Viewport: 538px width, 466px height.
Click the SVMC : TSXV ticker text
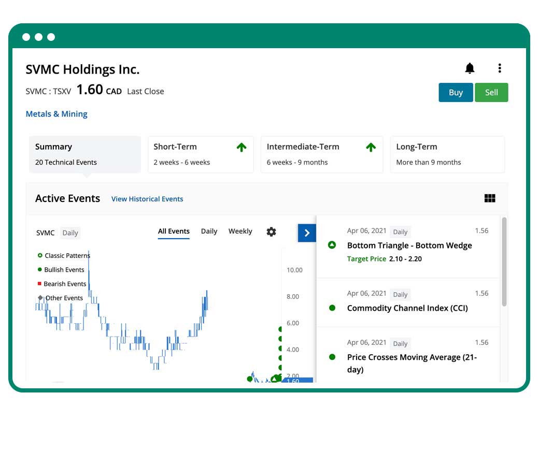48,92
